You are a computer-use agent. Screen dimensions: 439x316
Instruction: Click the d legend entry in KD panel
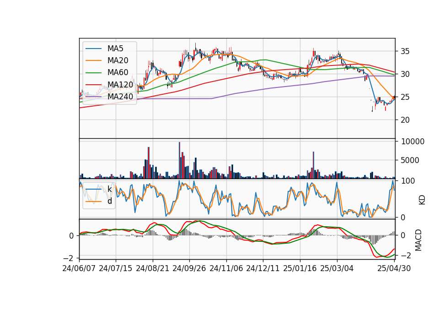99,201
